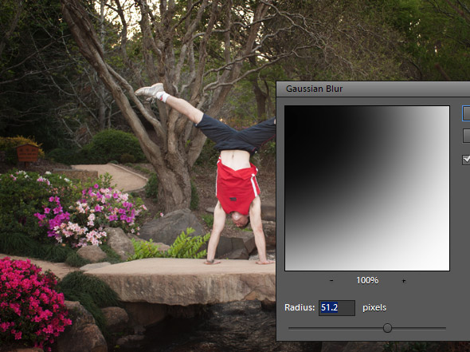Viewport: 470px width, 352px height.
Task: Click the minus zoom-out control under preview
Action: (x=331, y=280)
